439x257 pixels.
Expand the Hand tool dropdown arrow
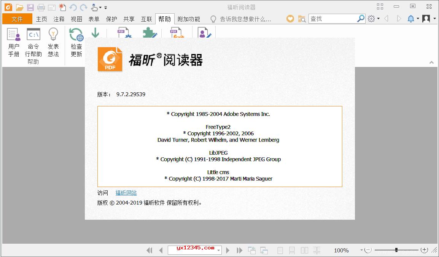point(100,8)
